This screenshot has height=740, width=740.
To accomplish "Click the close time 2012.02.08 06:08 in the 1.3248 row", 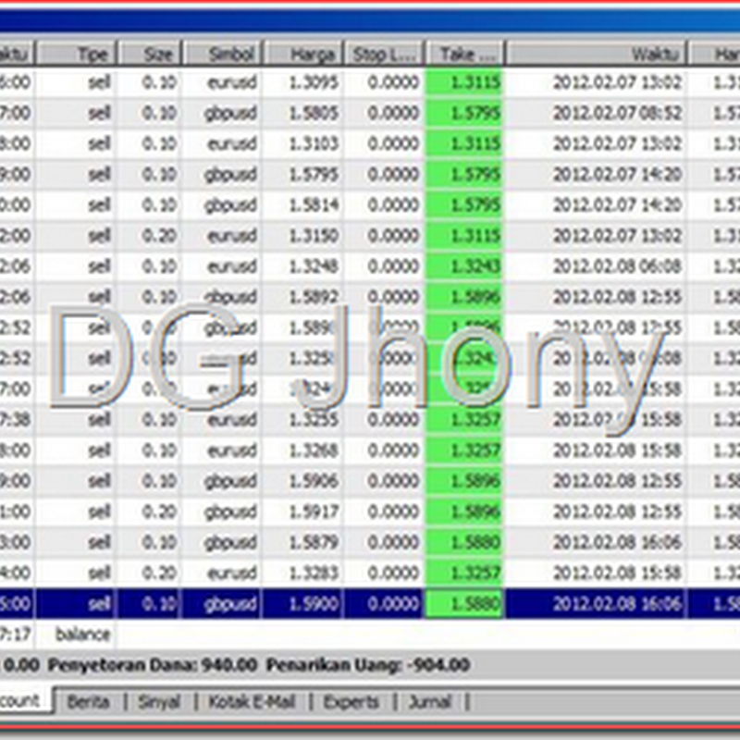I will [617, 266].
